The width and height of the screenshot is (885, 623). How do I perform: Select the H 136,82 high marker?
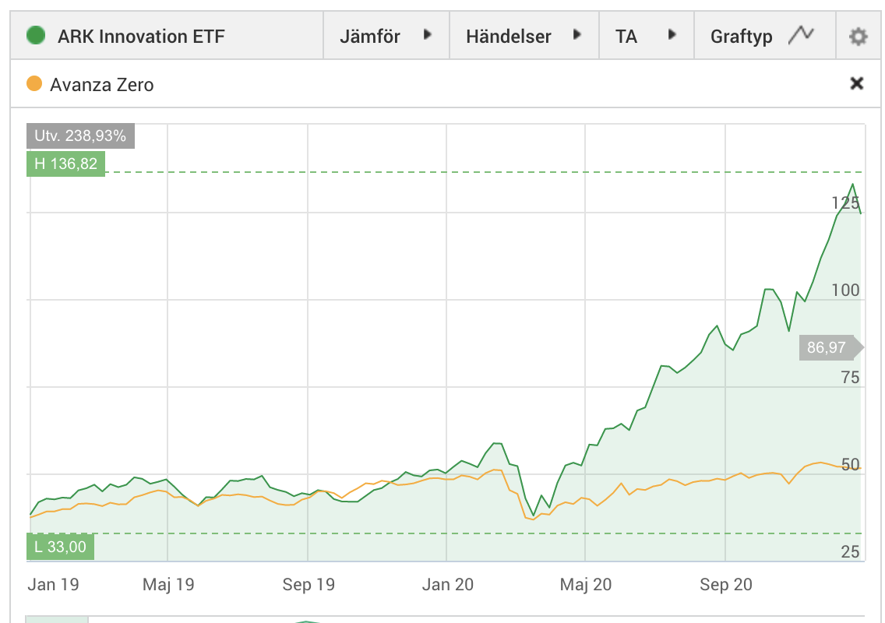(x=65, y=164)
